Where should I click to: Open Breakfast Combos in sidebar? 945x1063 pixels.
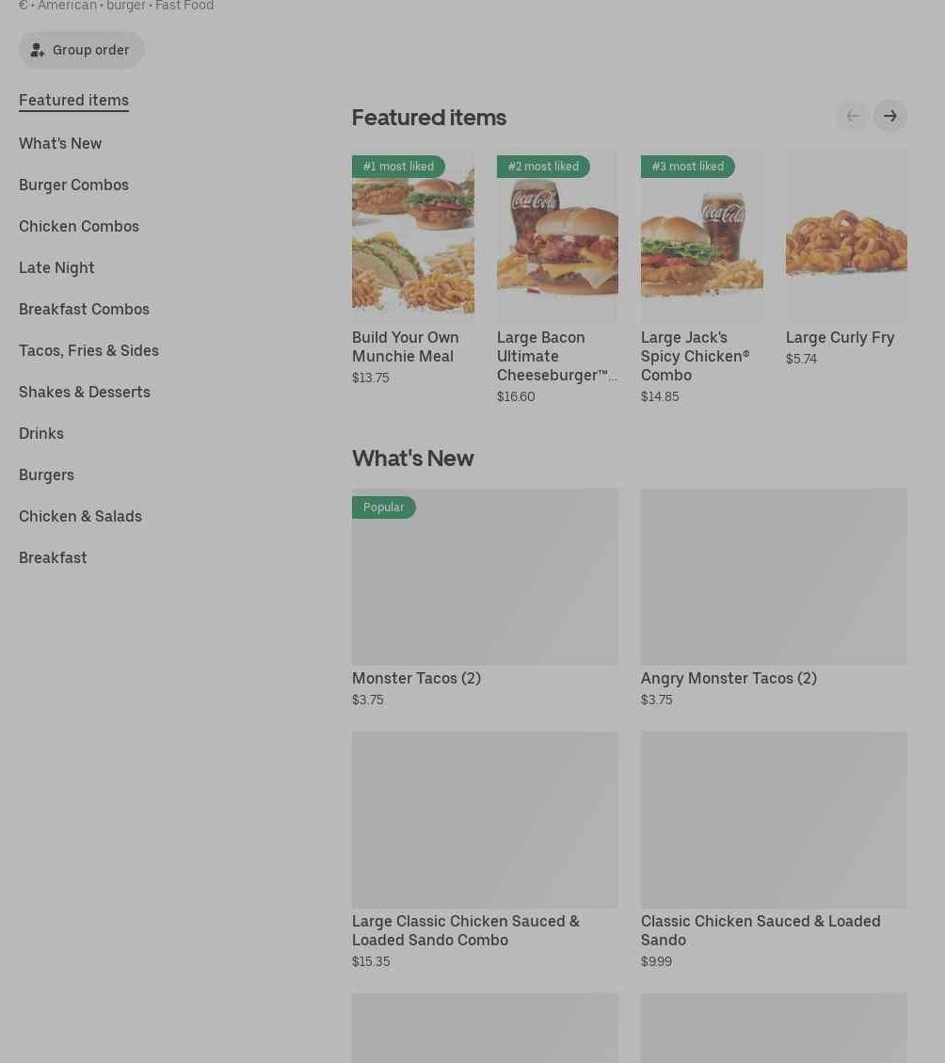pyautogui.click(x=84, y=309)
